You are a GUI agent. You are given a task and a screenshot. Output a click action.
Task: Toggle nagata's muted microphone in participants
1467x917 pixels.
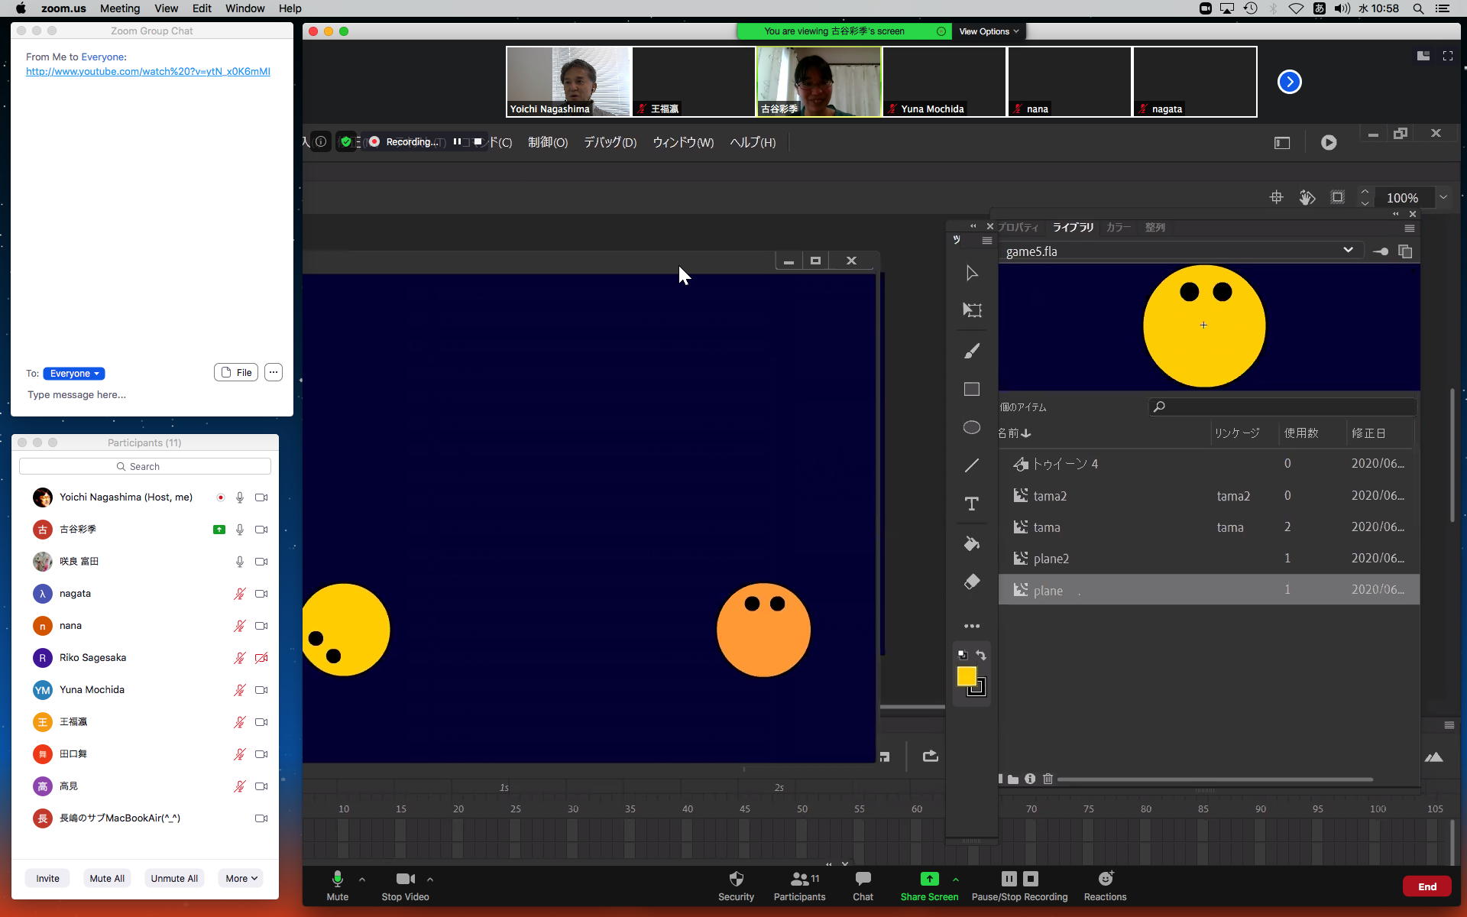[239, 594]
